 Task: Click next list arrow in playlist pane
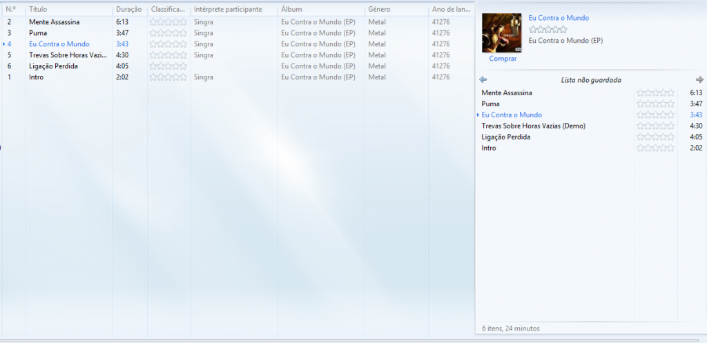[699, 79]
